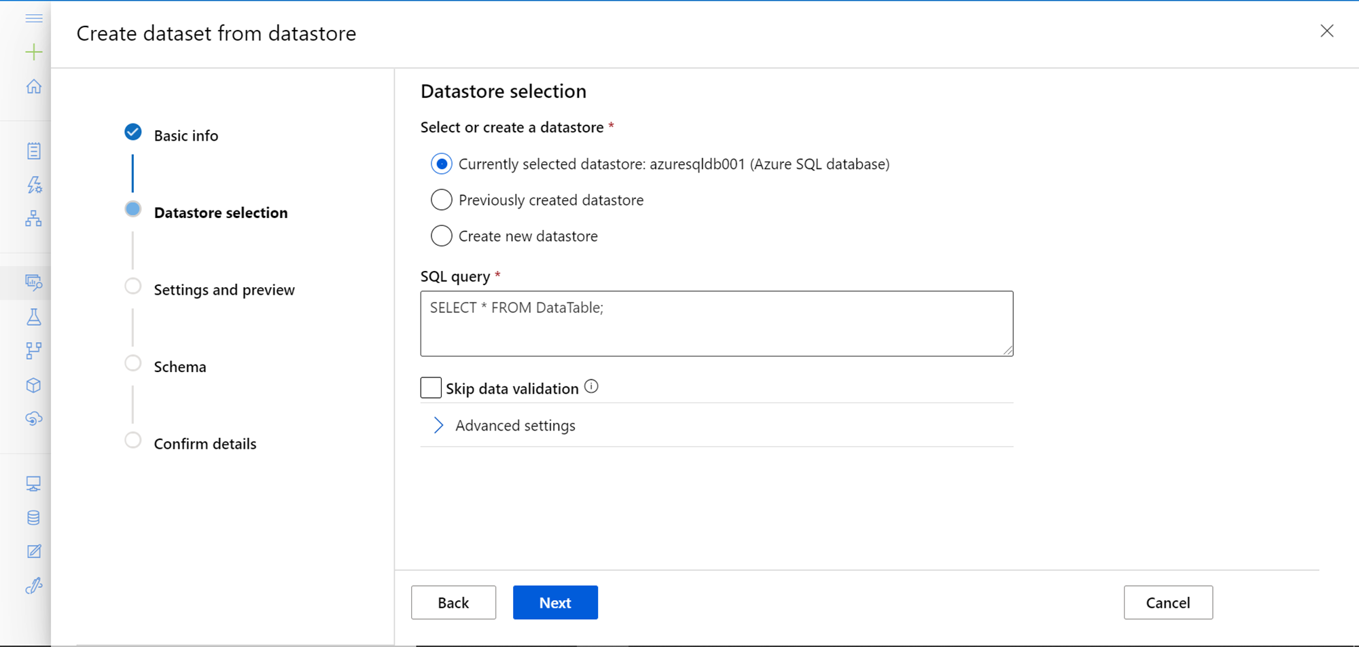The width and height of the screenshot is (1359, 647).
Task: Select the Datastore selection wizard step
Action: [x=220, y=212]
